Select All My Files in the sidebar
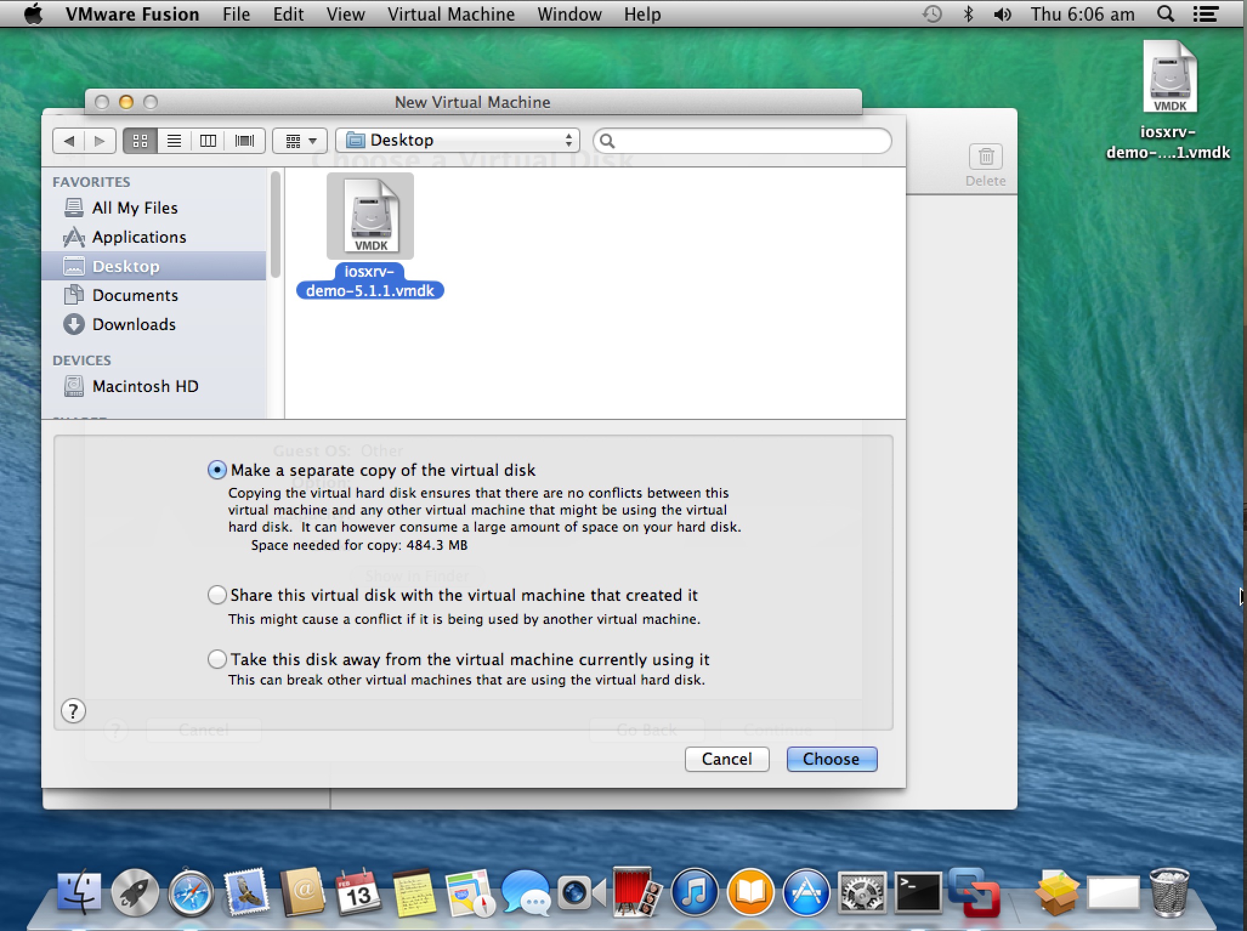This screenshot has width=1247, height=931. pyautogui.click(x=154, y=208)
